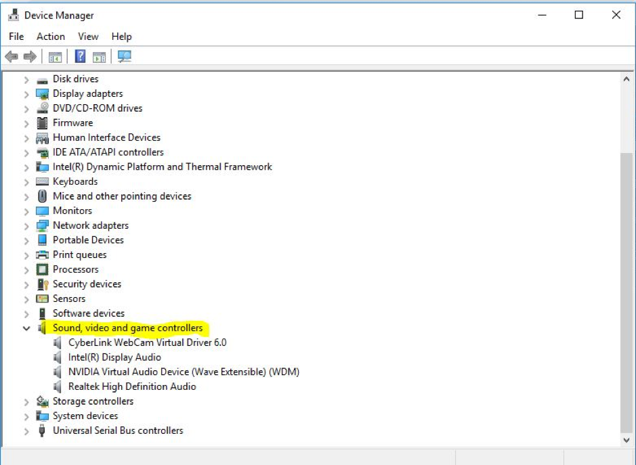The width and height of the screenshot is (636, 465).
Task: Click the Help question mark toolbar icon
Action: tap(80, 57)
